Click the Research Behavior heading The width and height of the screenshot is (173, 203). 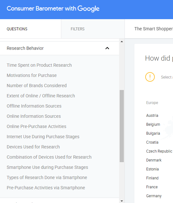click(25, 48)
